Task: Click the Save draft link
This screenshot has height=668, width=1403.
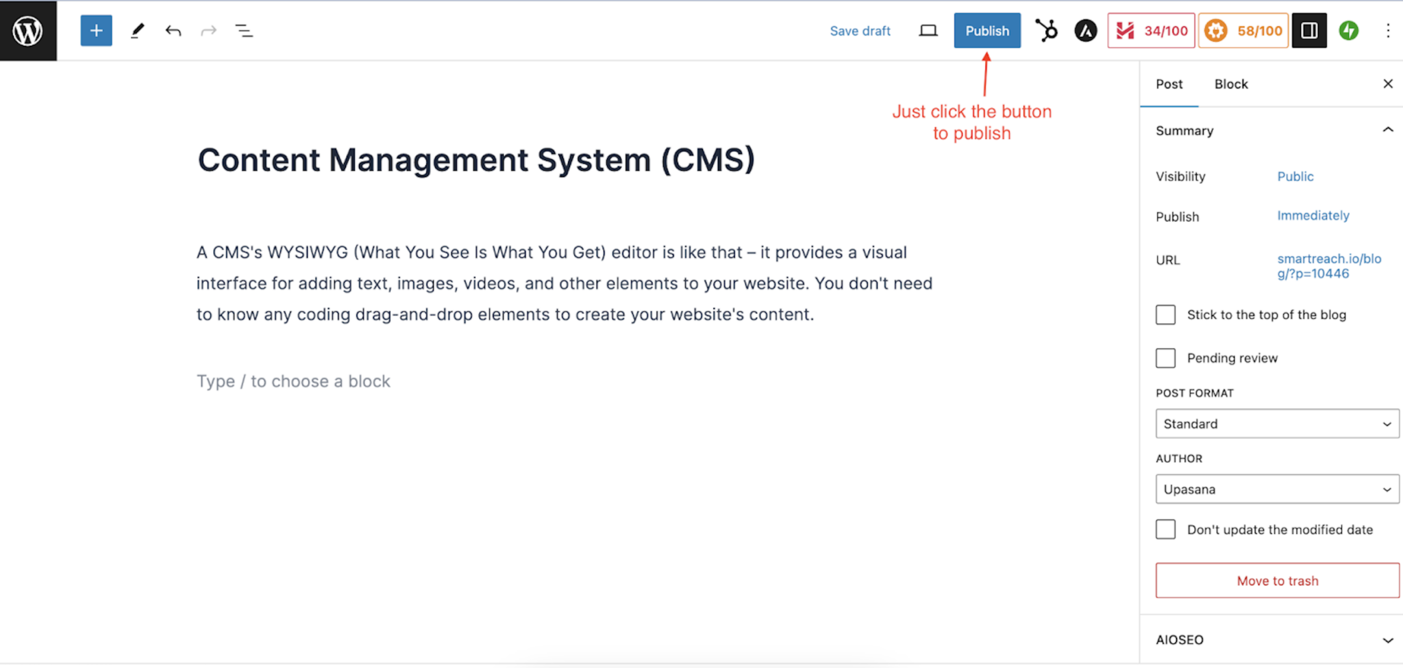Action: (x=860, y=30)
